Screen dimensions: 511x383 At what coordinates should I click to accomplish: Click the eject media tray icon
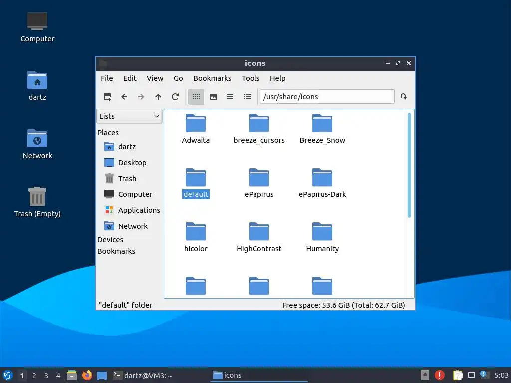[x=425, y=375]
